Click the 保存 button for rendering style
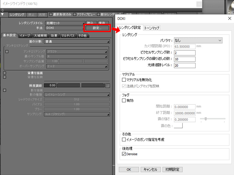Screen dimensions: 234x175 point(103,23)
